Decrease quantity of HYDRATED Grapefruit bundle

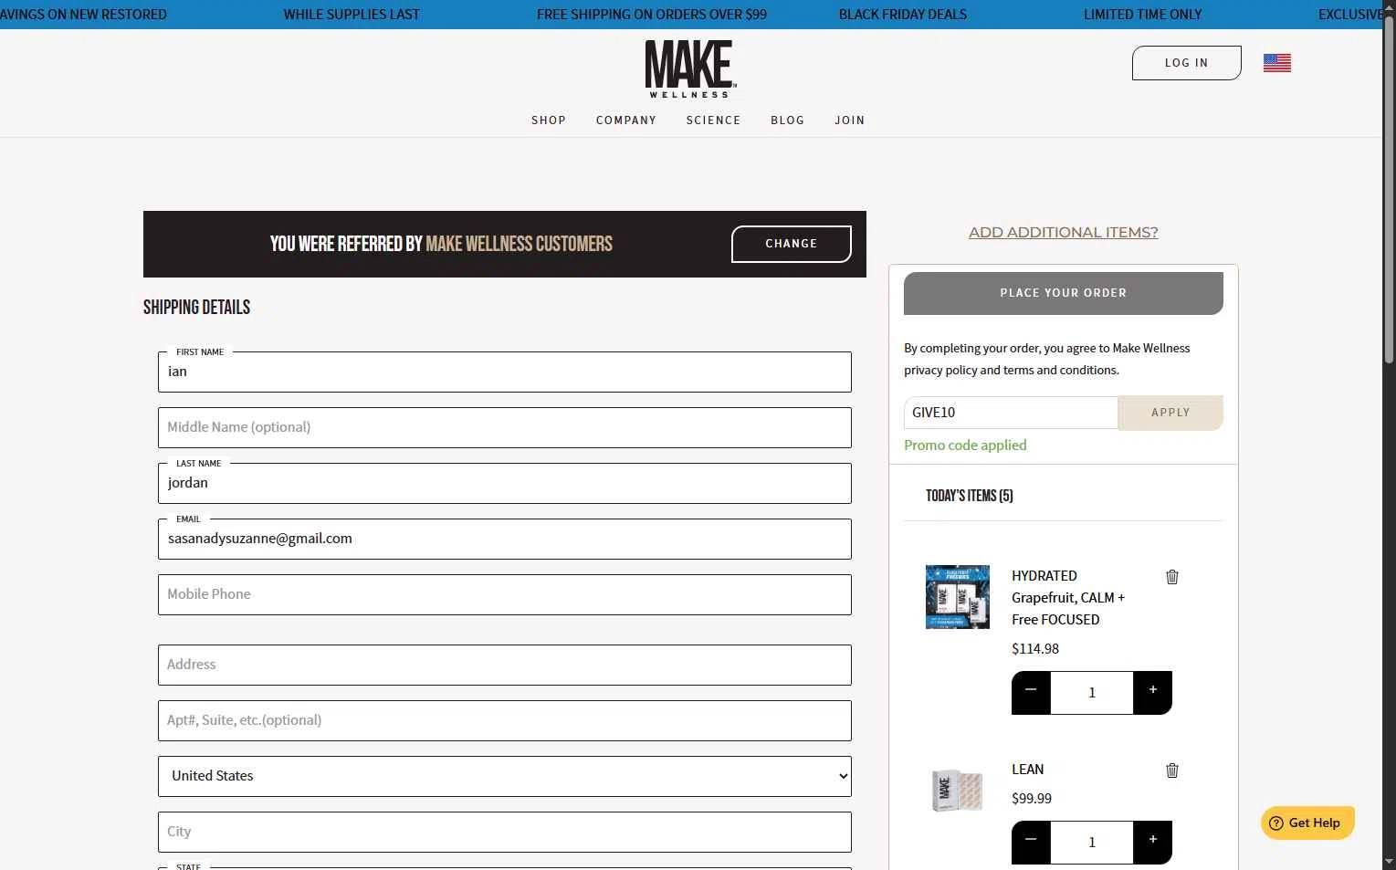click(1031, 692)
